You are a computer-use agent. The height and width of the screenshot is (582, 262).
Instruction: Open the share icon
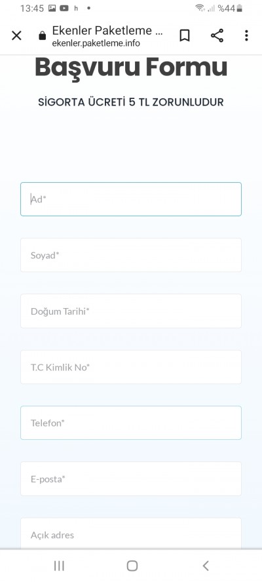(217, 35)
